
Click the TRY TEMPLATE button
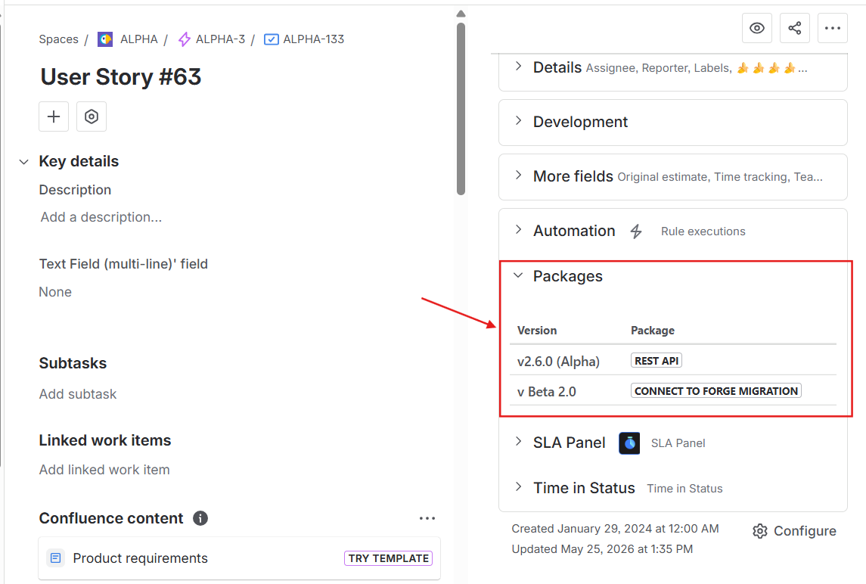(388, 558)
